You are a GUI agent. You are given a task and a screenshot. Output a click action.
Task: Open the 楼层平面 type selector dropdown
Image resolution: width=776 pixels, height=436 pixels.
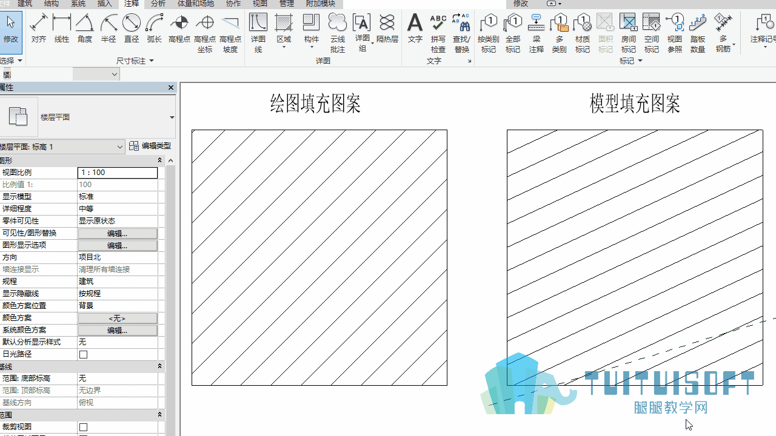click(172, 117)
